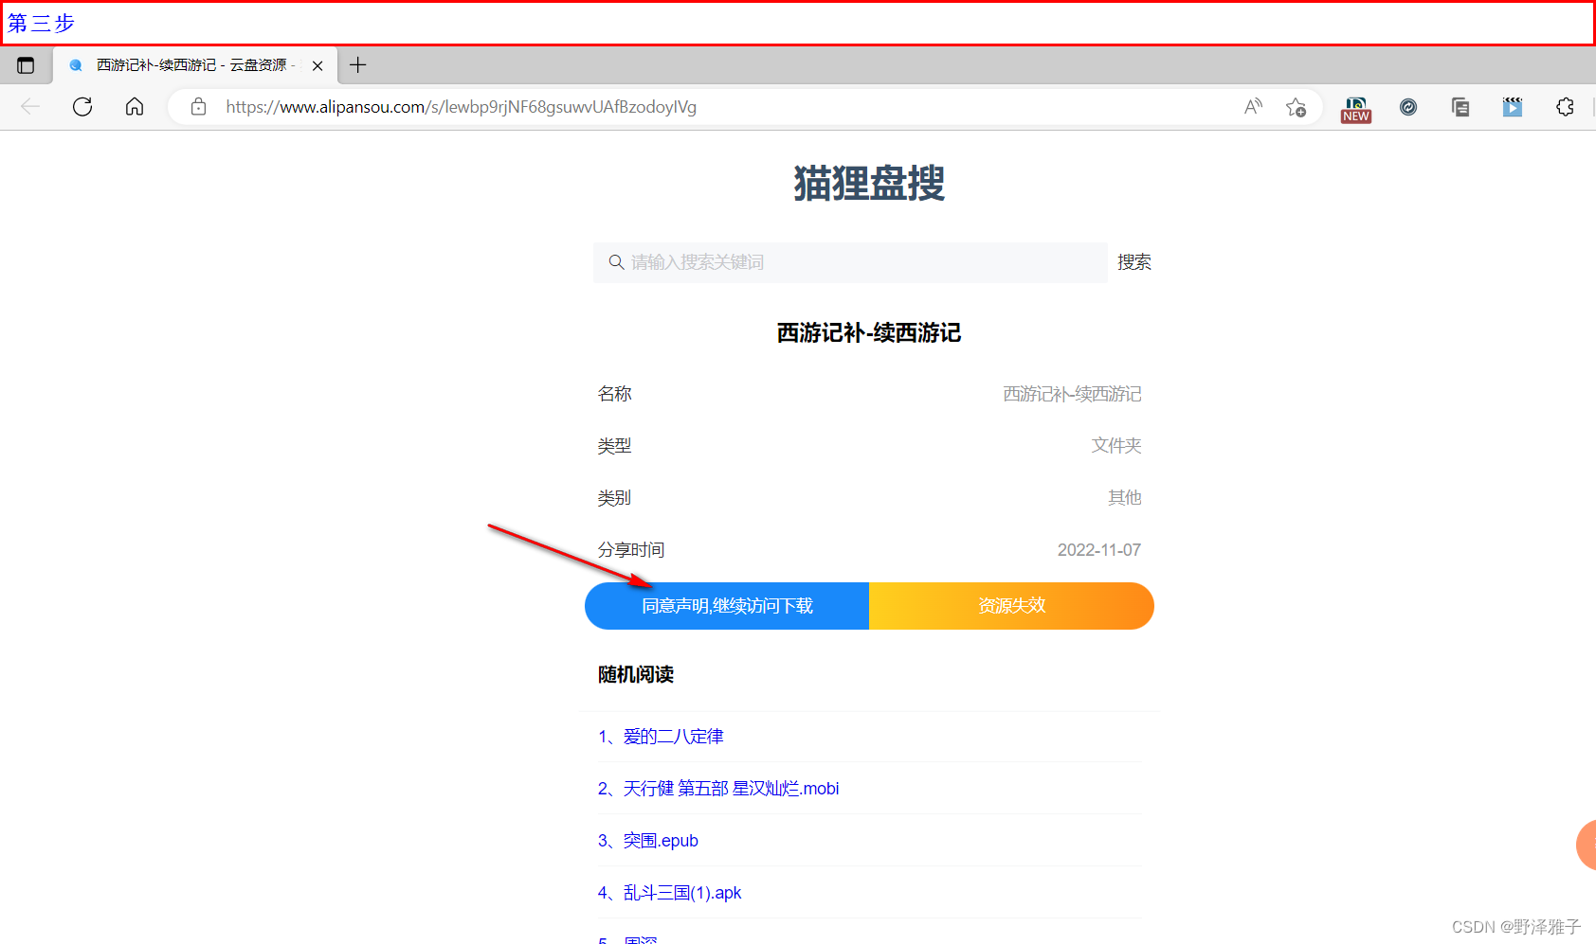Open link 3、突围.epub
This screenshot has width=1596, height=944.
click(x=648, y=841)
